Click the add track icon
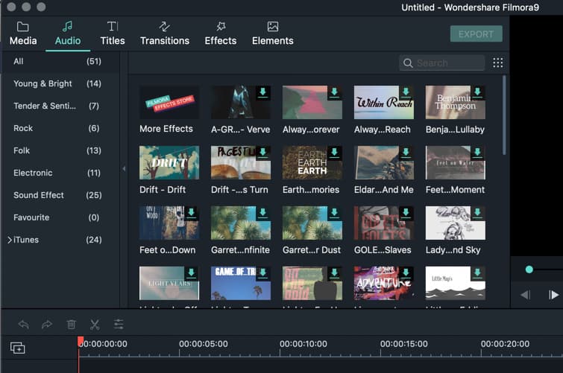Screen dimensions: 563x373 click(x=17, y=348)
